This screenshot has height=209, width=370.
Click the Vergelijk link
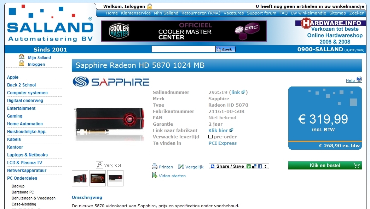194,167
